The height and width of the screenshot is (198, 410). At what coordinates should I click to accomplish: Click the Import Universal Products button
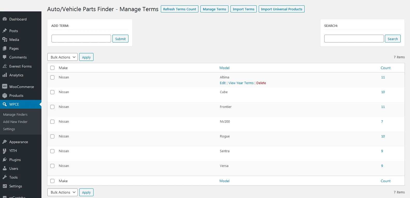coord(282,9)
